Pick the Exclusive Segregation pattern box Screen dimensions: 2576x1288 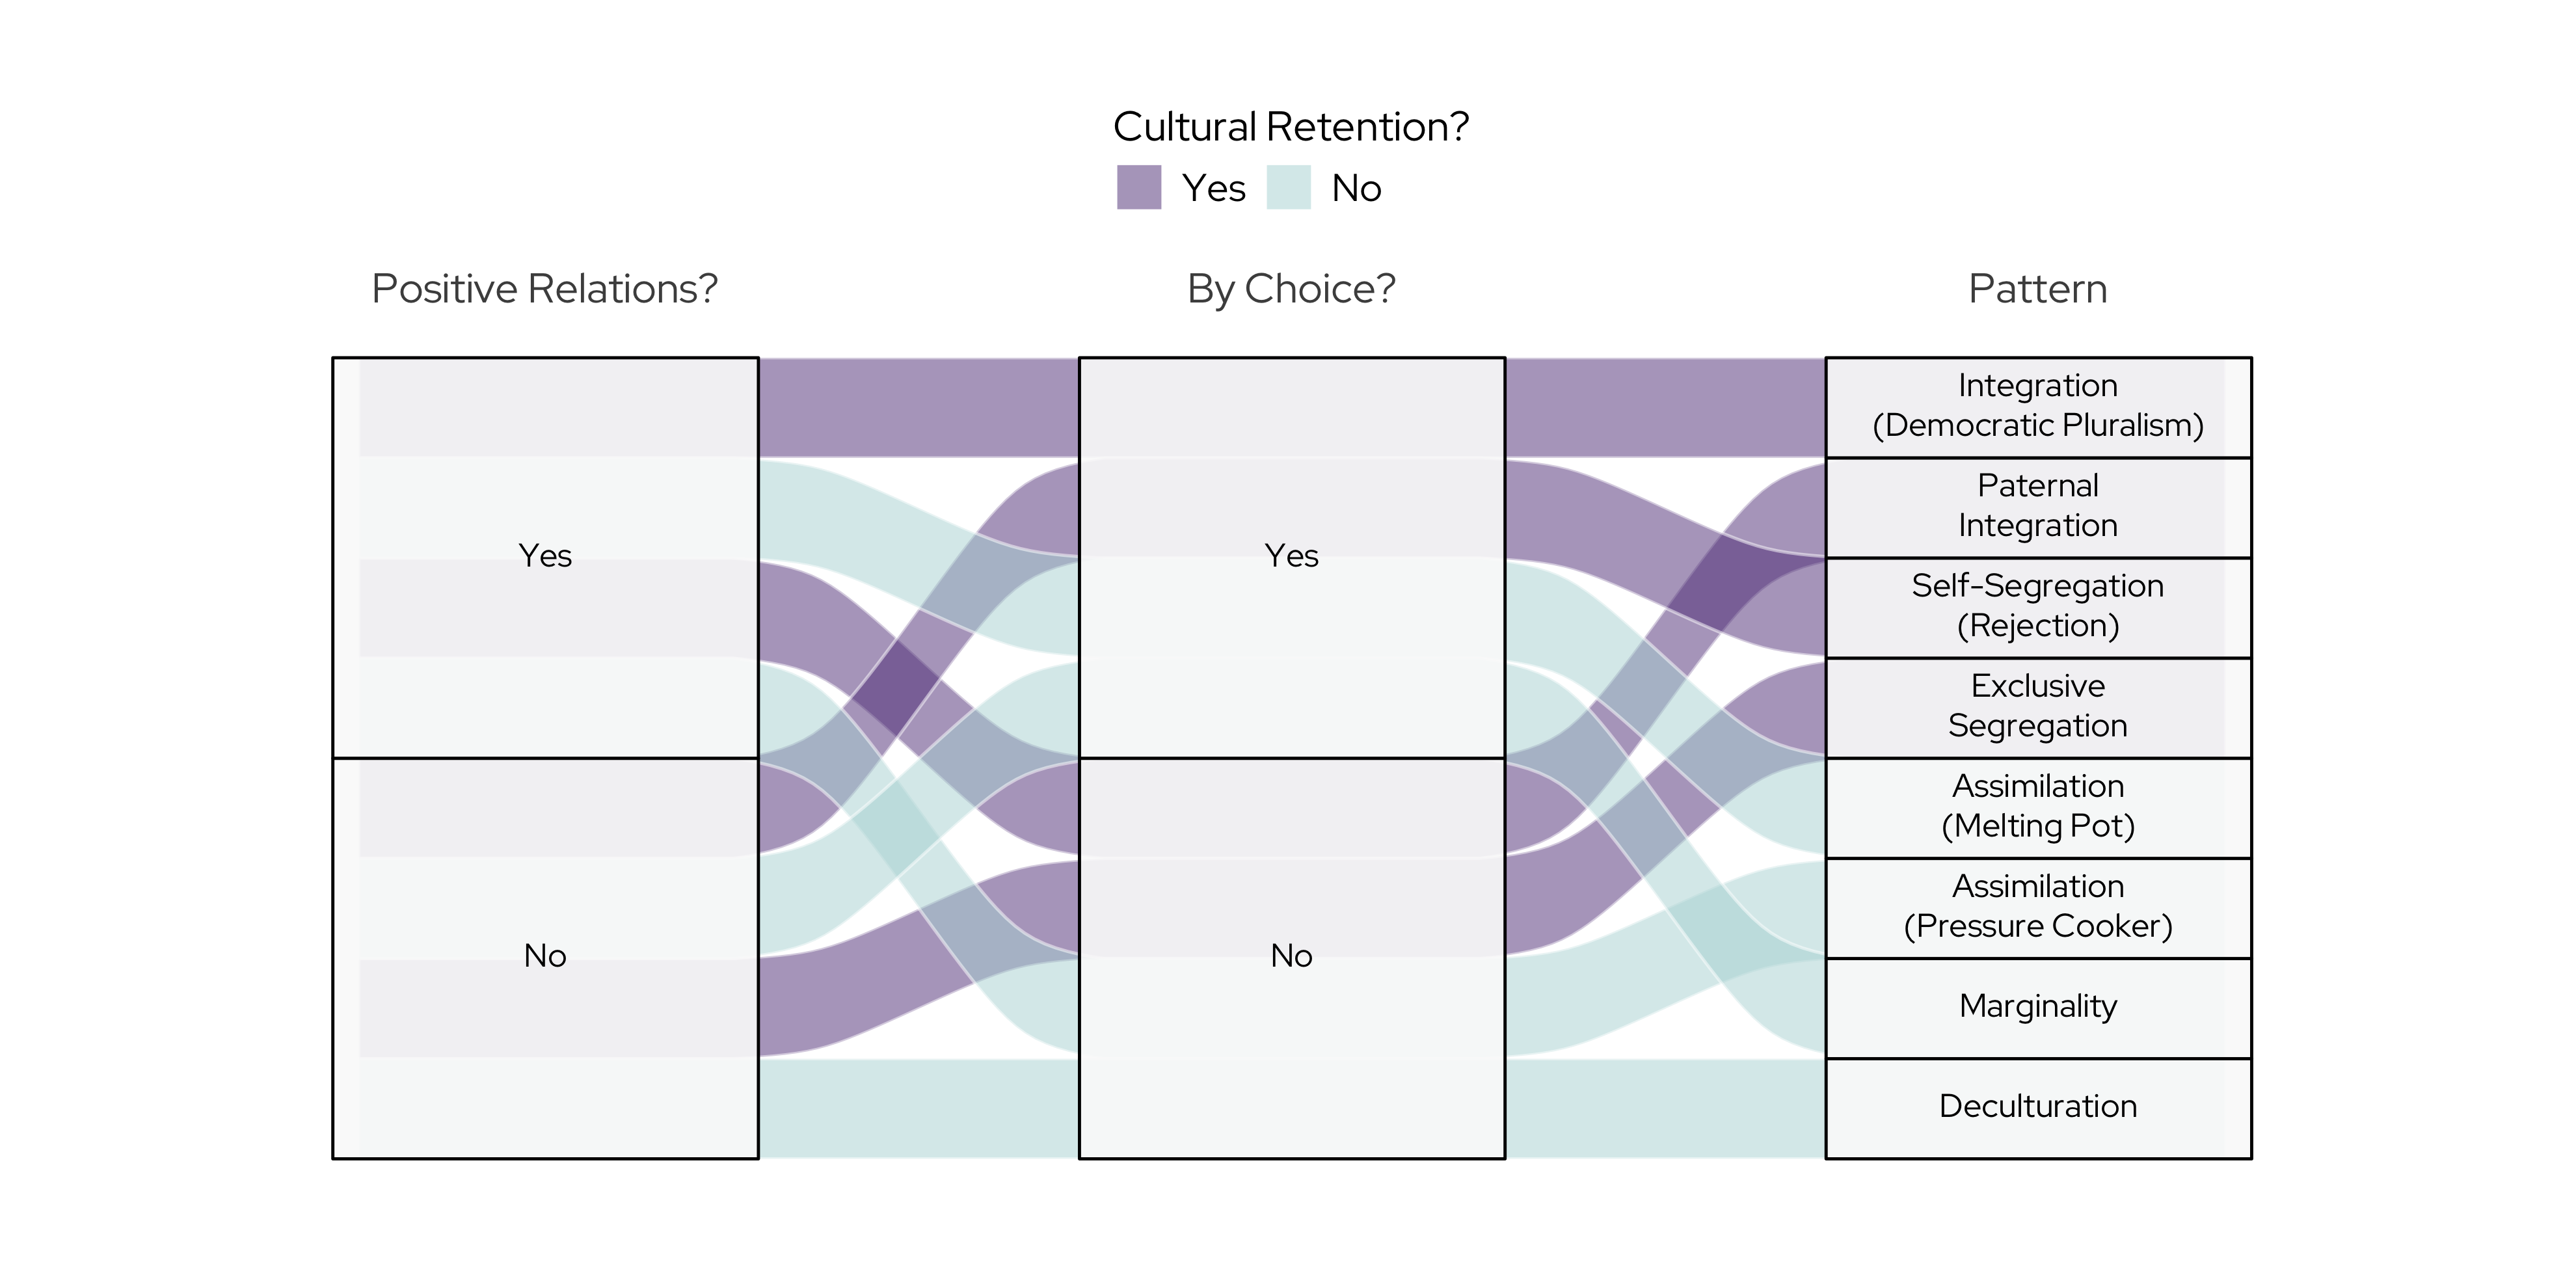(2037, 706)
